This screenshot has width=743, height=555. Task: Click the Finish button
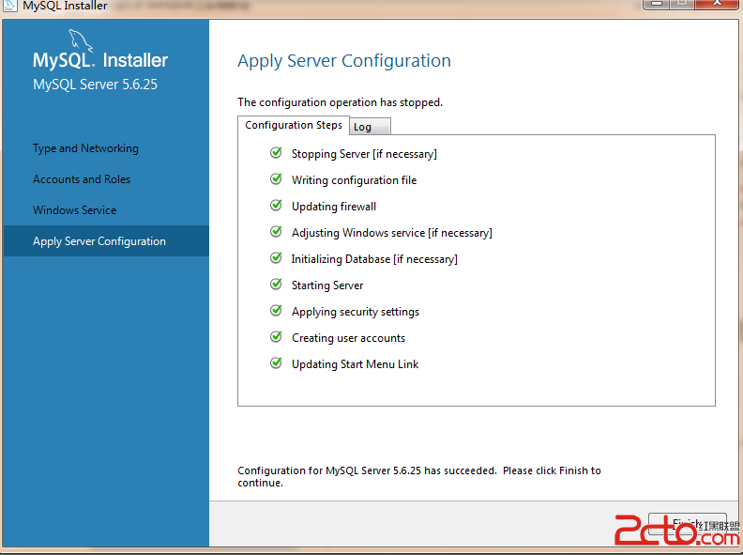[x=687, y=524]
